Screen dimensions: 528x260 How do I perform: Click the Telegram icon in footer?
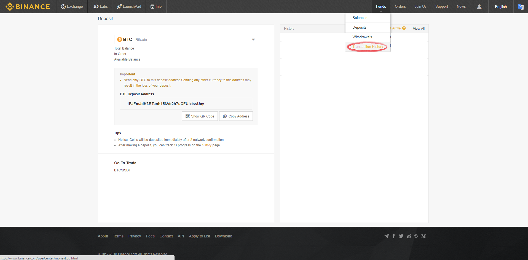point(387,236)
